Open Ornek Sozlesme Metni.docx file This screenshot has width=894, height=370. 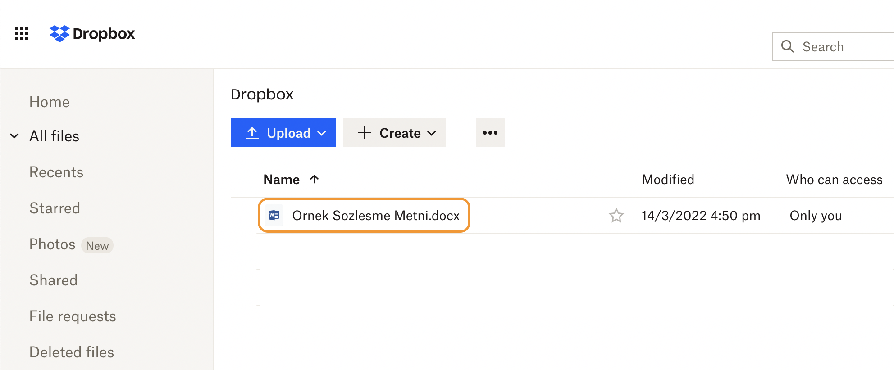(x=375, y=216)
